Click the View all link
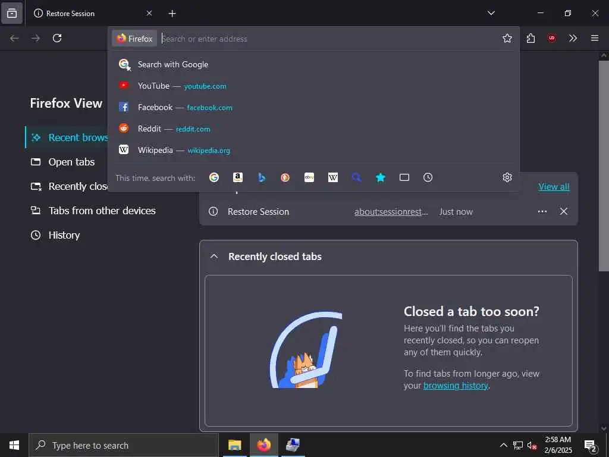This screenshot has height=457, width=609. (554, 187)
